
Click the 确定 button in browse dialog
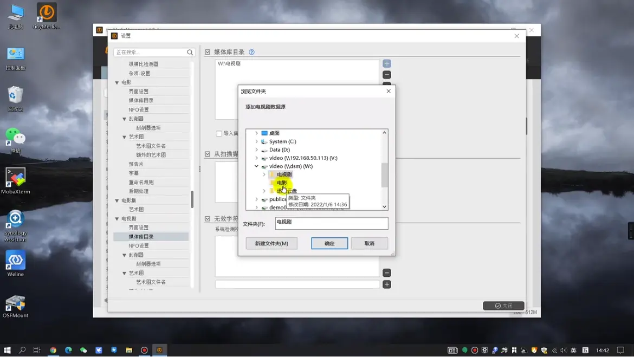coord(329,243)
